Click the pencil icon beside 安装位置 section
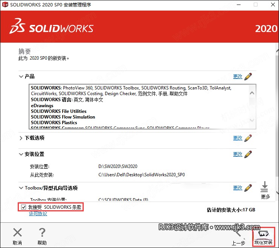The height and width of the screenshot is (248, 279). click(x=248, y=154)
